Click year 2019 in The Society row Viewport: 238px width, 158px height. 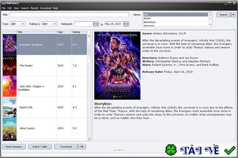click(60, 66)
